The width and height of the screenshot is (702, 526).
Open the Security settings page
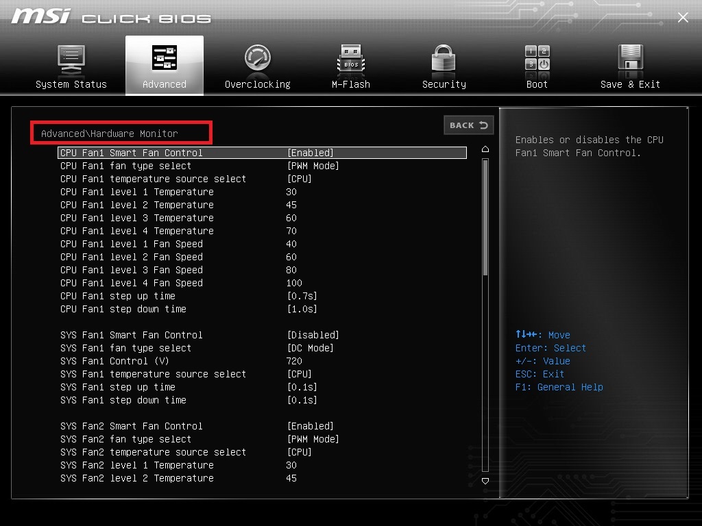pyautogui.click(x=444, y=64)
